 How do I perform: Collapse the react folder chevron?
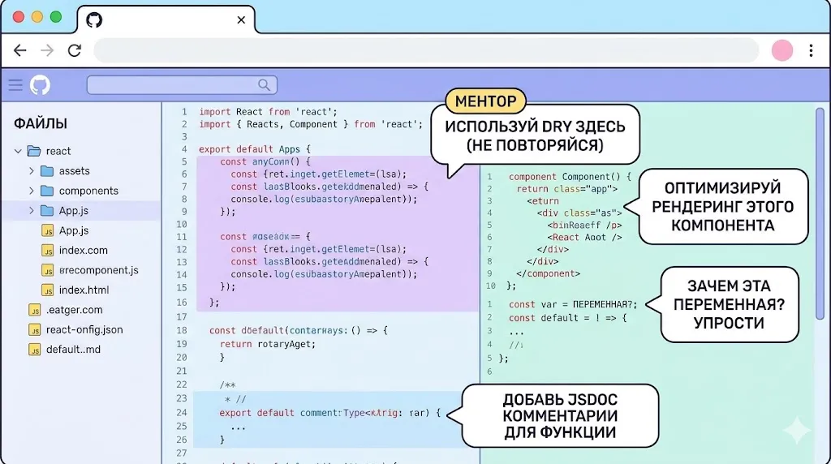click(x=18, y=151)
